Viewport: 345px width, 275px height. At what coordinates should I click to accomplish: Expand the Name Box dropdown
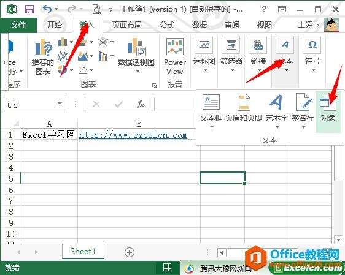60,104
